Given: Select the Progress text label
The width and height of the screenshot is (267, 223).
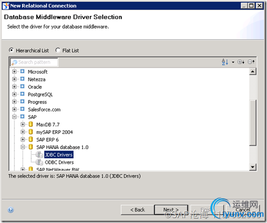Looking at the screenshot, I should pos(37,102).
